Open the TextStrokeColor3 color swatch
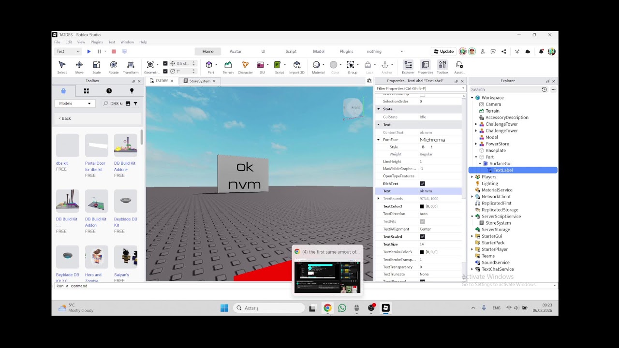This screenshot has height=348, width=619. tap(422, 252)
